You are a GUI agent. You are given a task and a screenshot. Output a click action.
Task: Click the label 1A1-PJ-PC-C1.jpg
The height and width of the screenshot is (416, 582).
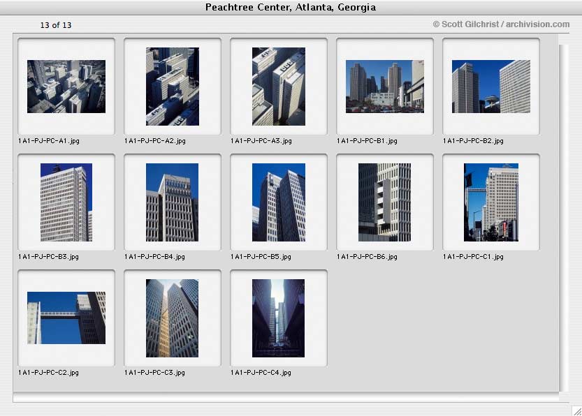(473, 257)
